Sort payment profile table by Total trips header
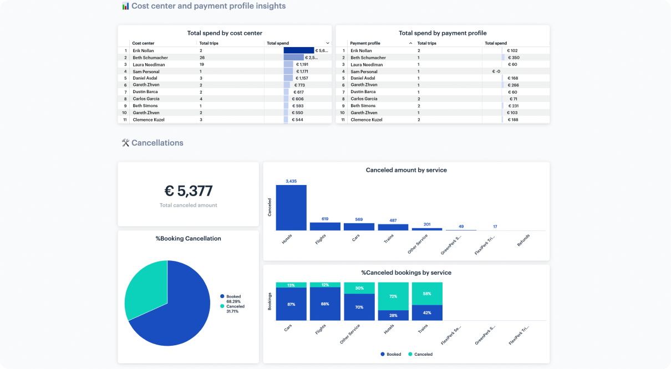The height and width of the screenshot is (369, 671). pyautogui.click(x=426, y=43)
